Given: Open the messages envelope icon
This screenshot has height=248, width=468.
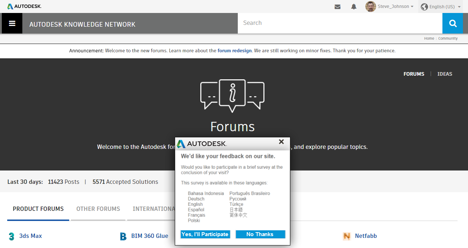Looking at the screenshot, I should [x=338, y=7].
